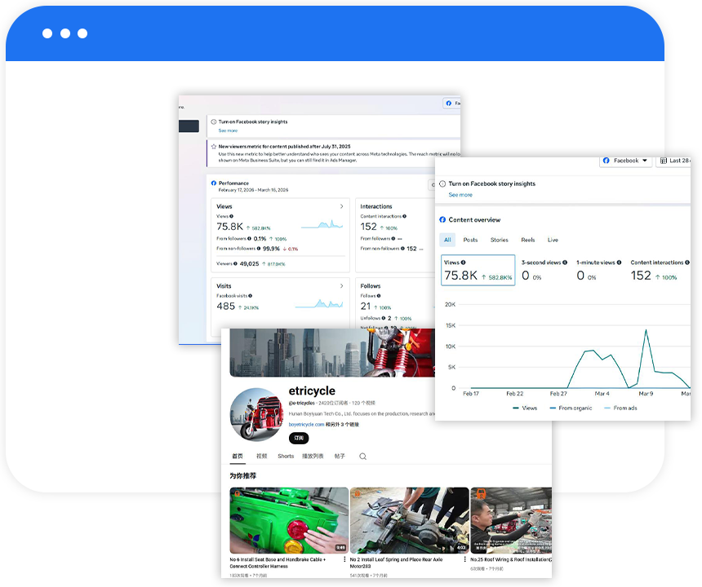Click See more link in back insights window
The height and width of the screenshot is (587, 702).
click(x=228, y=130)
